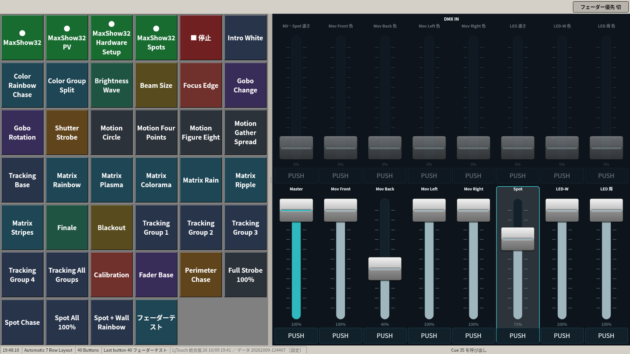This screenshot has height=354, width=630.
Task: Toggle the フェーダー優先 切 button
Action: pyautogui.click(x=601, y=7)
